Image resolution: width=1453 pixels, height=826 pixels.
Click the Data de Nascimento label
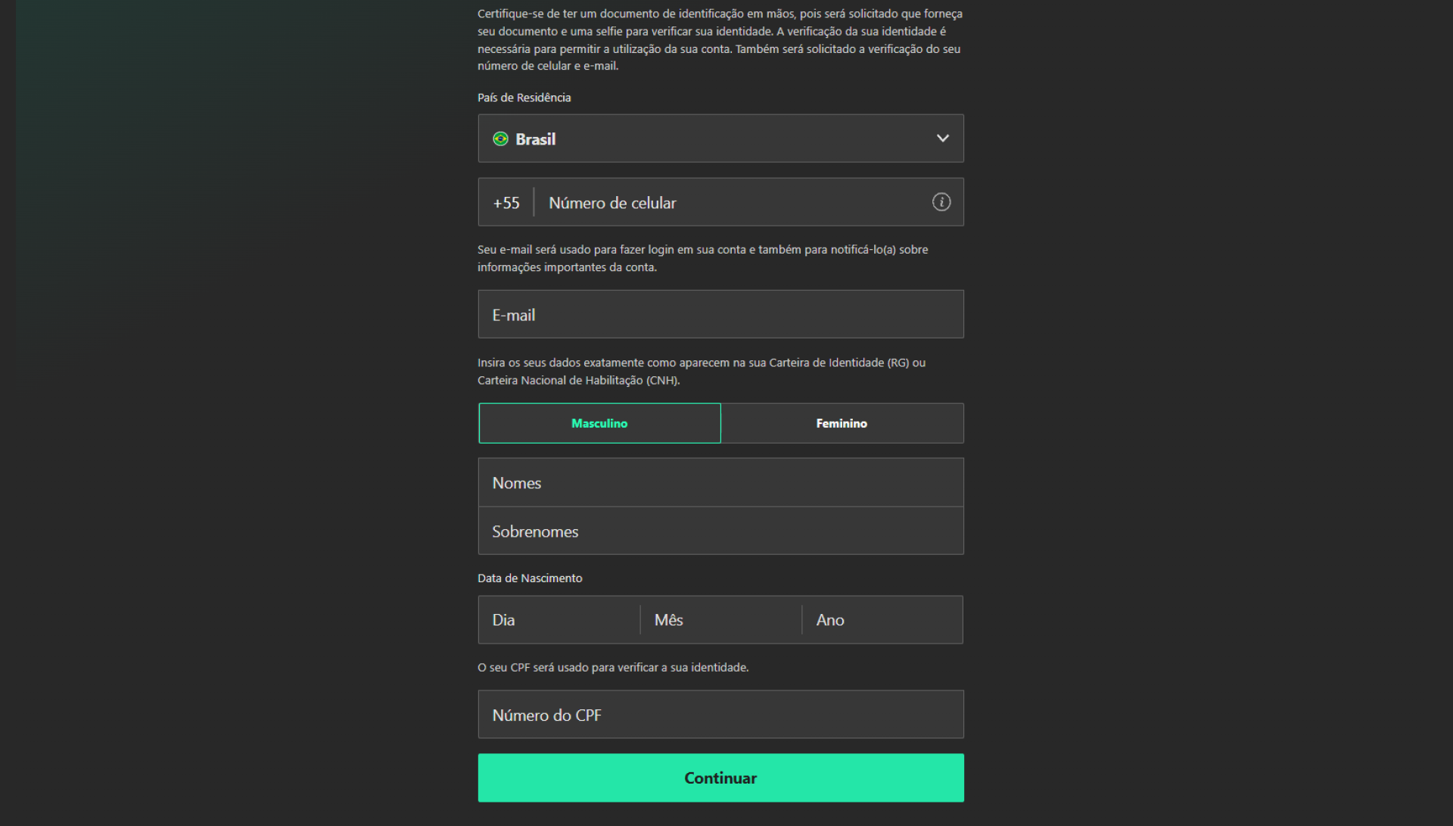(530, 578)
